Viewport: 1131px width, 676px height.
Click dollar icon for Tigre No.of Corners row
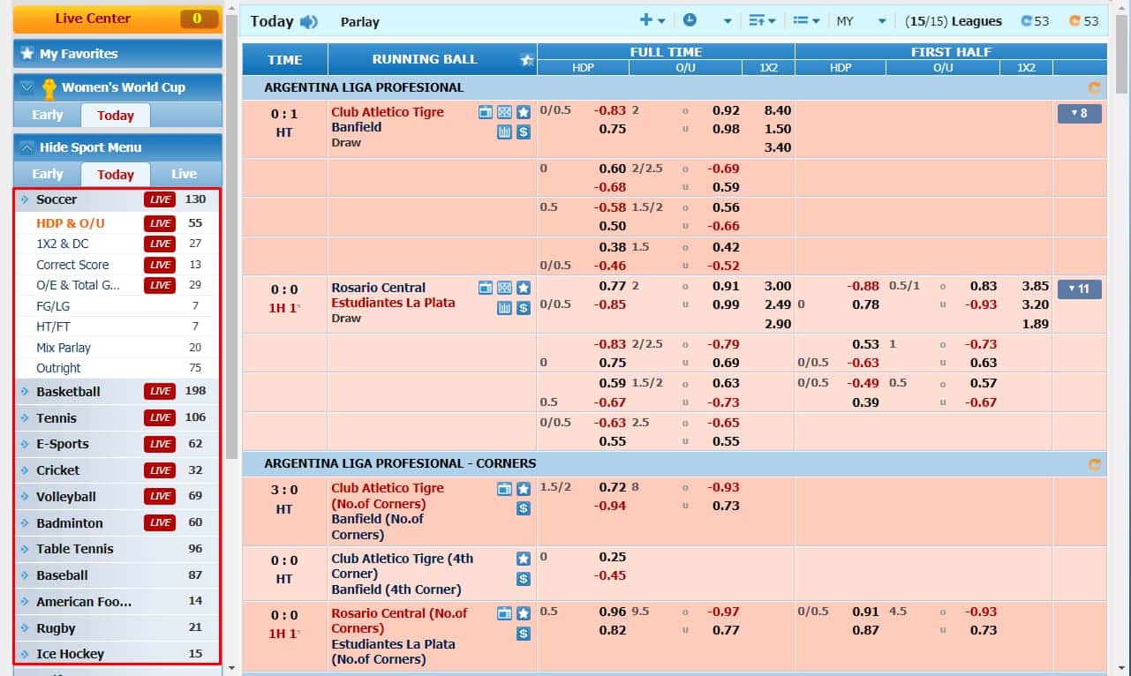(524, 508)
